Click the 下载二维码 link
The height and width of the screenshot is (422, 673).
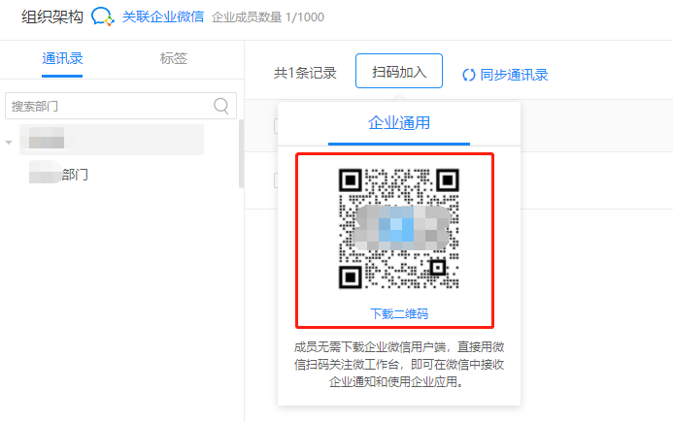(x=399, y=314)
